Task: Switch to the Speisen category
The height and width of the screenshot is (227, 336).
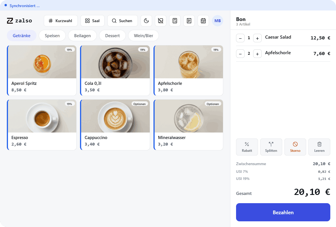Action: point(52,36)
